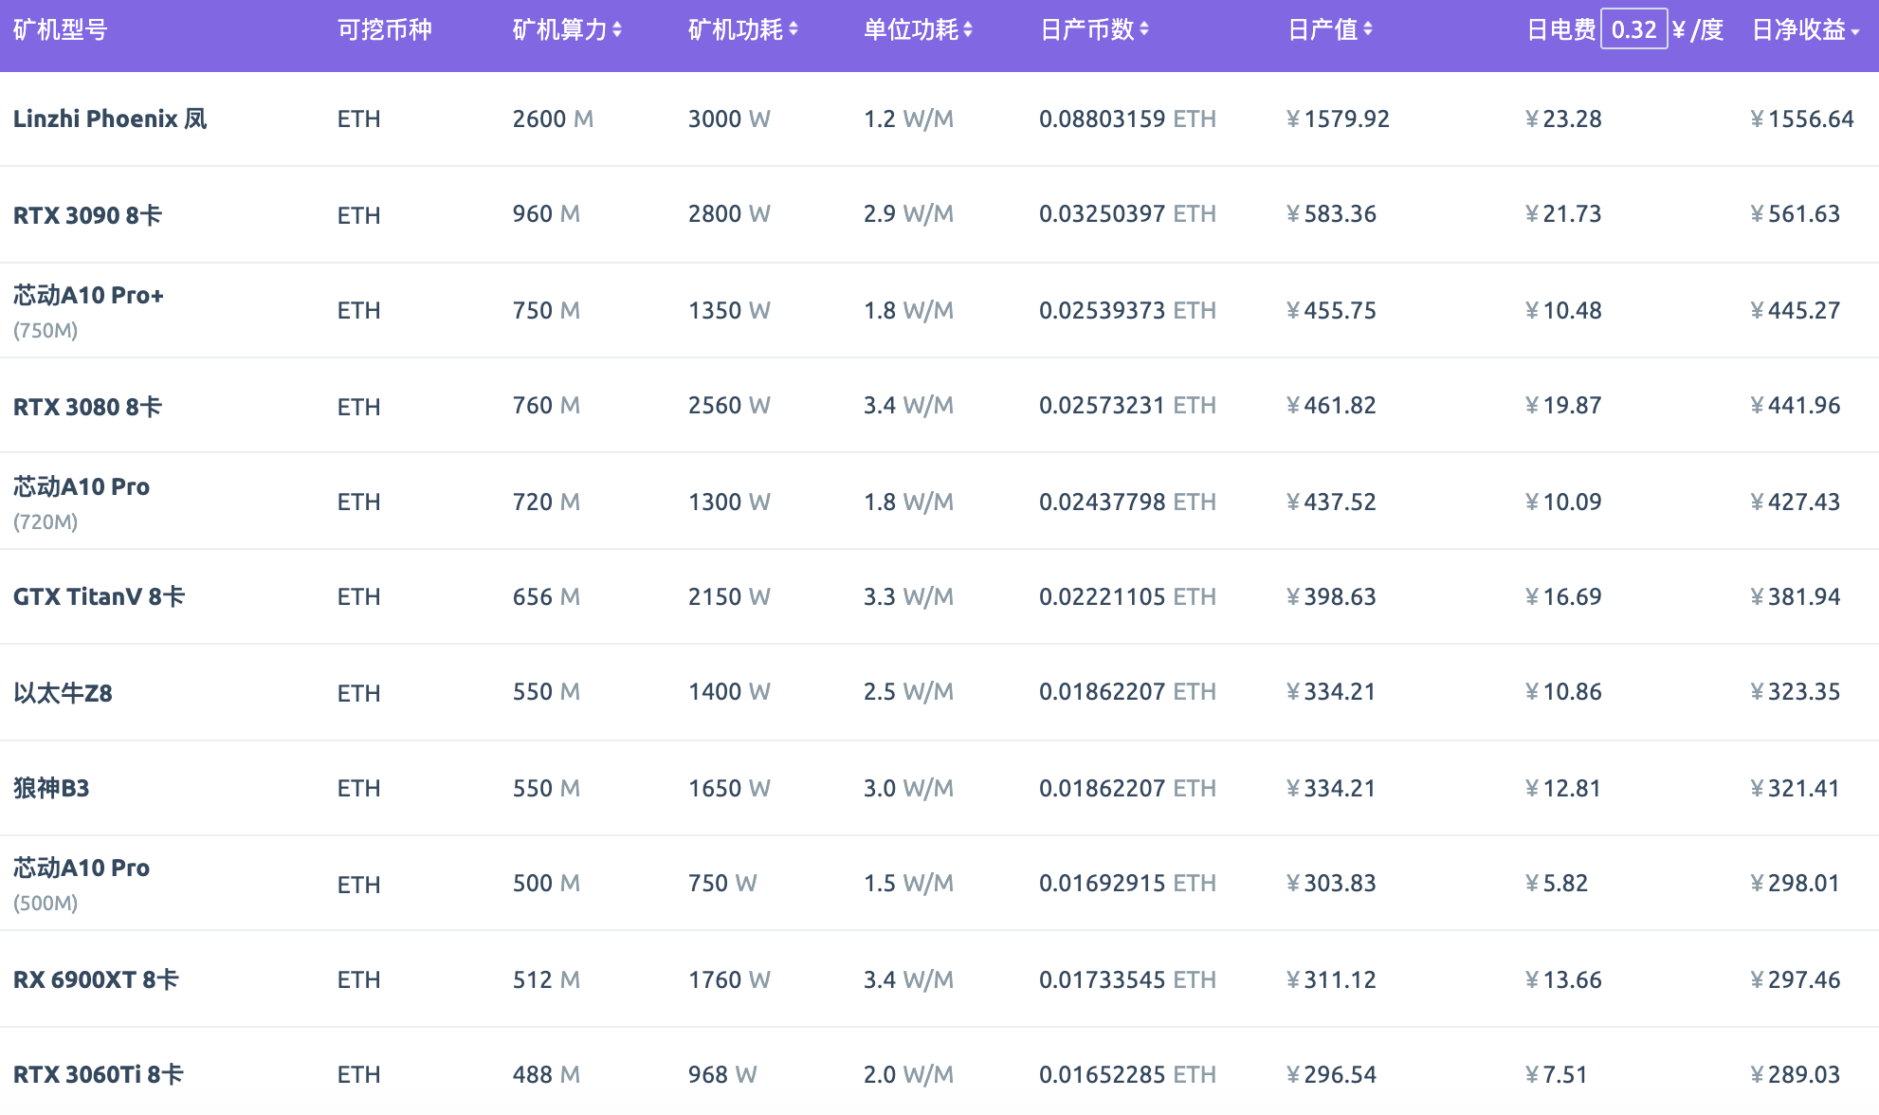Click daily value ¥461.82
The image size is (1879, 1115).
click(x=1331, y=406)
